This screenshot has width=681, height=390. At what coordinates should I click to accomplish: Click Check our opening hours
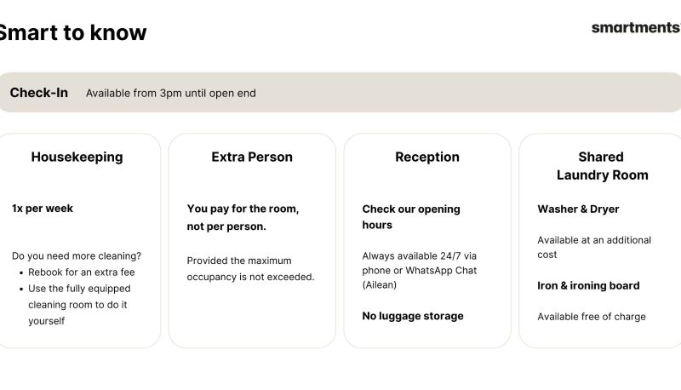(411, 217)
